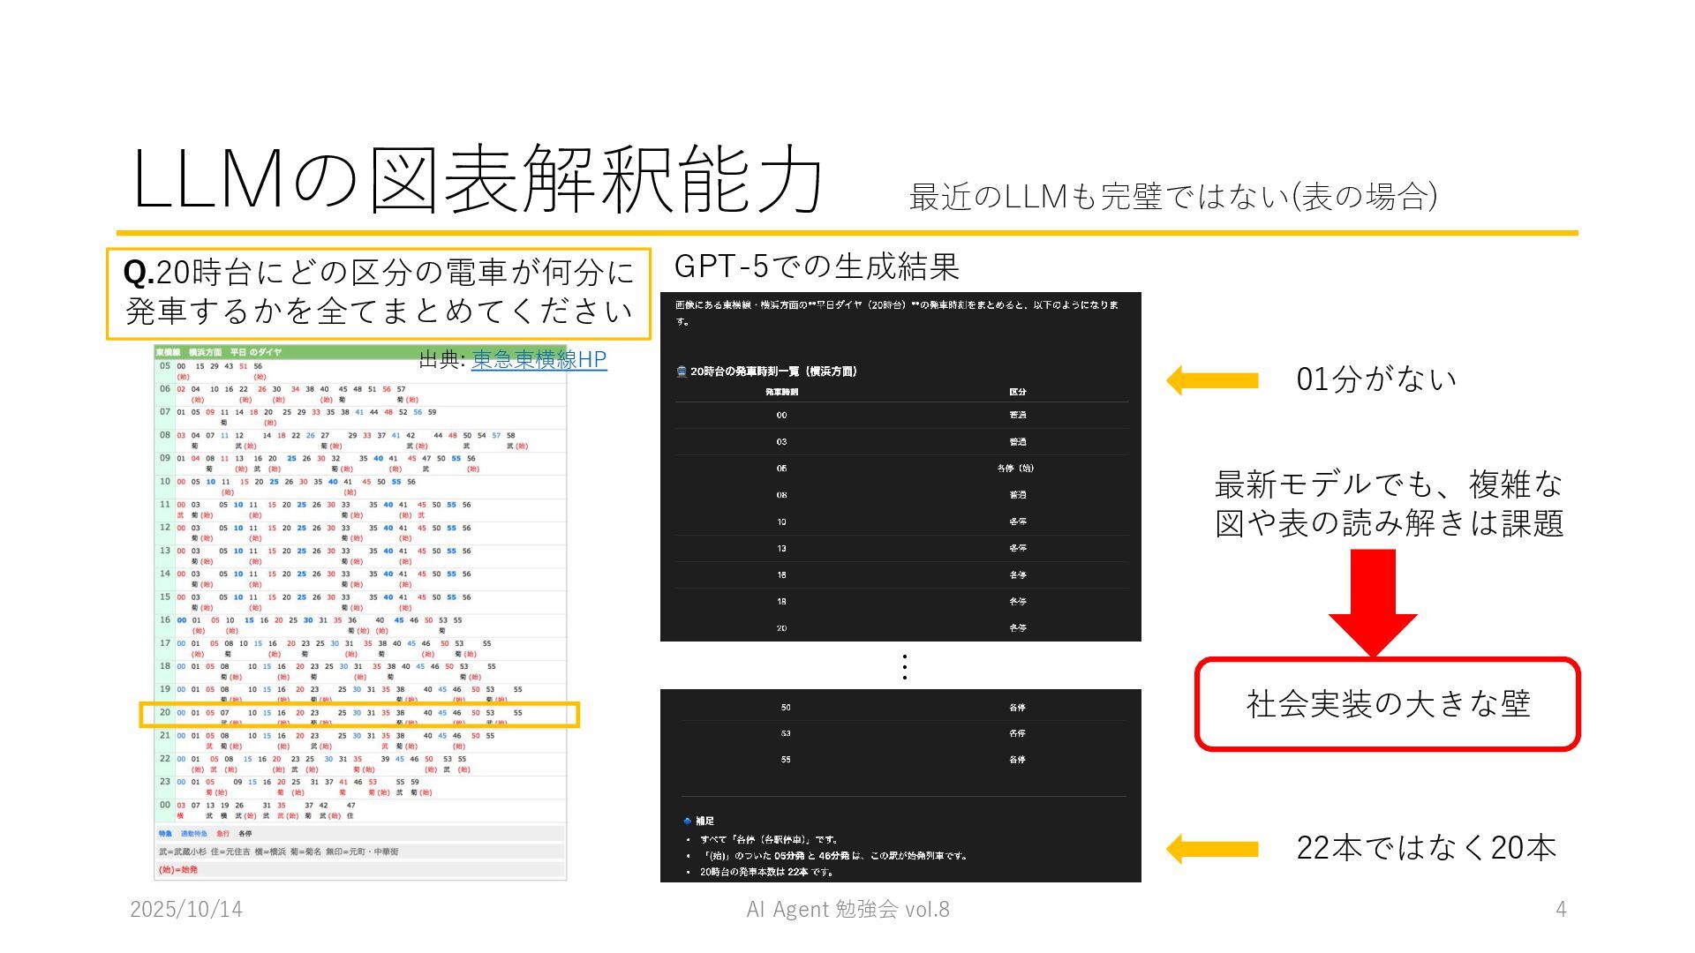This screenshot has height=953, width=1695.
Task: Click the slide page number 4
Action: pos(1560,910)
